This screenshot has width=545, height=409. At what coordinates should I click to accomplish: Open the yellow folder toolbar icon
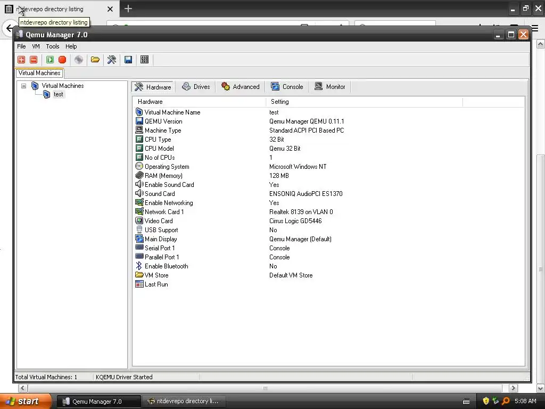(95, 60)
